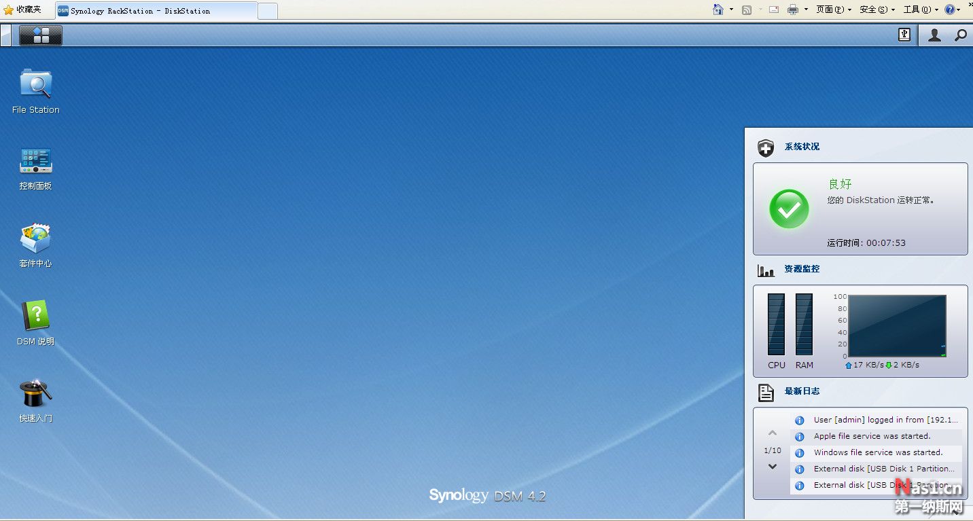Image resolution: width=973 pixels, height=521 pixels.
Task: Show next log page with down chevron
Action: pos(773,467)
